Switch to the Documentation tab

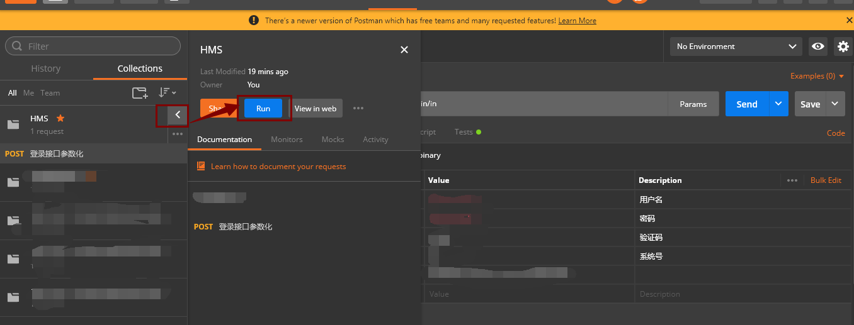click(224, 140)
